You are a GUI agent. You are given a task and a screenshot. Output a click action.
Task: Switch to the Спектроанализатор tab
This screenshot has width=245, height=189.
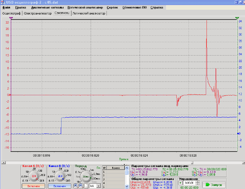[38, 13]
